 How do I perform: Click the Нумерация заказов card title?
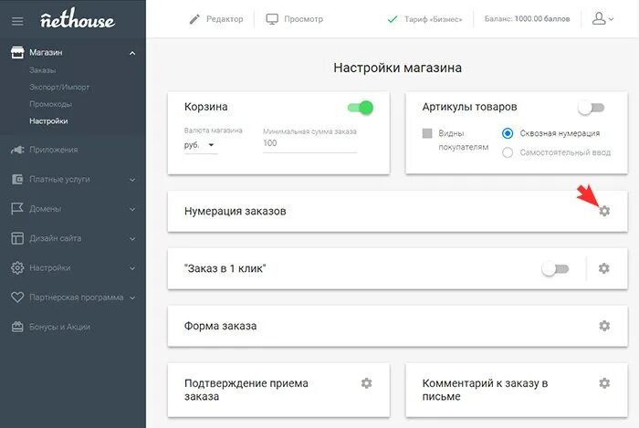(236, 211)
